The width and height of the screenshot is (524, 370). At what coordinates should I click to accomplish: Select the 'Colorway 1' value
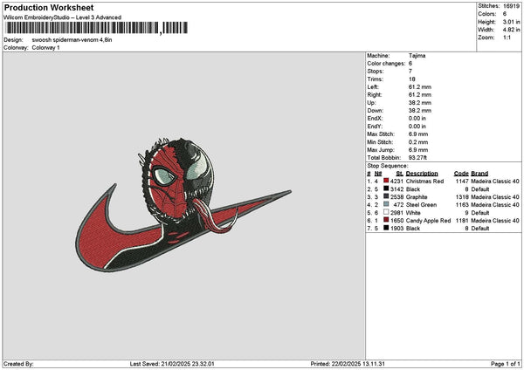(x=45, y=48)
